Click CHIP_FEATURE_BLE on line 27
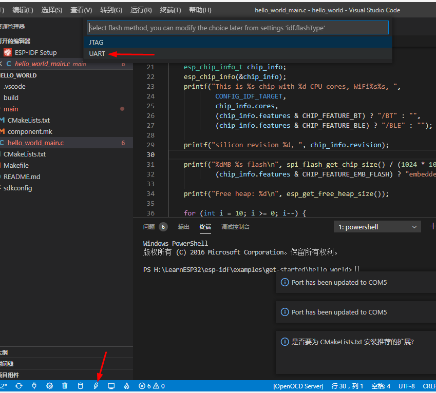 click(334, 126)
